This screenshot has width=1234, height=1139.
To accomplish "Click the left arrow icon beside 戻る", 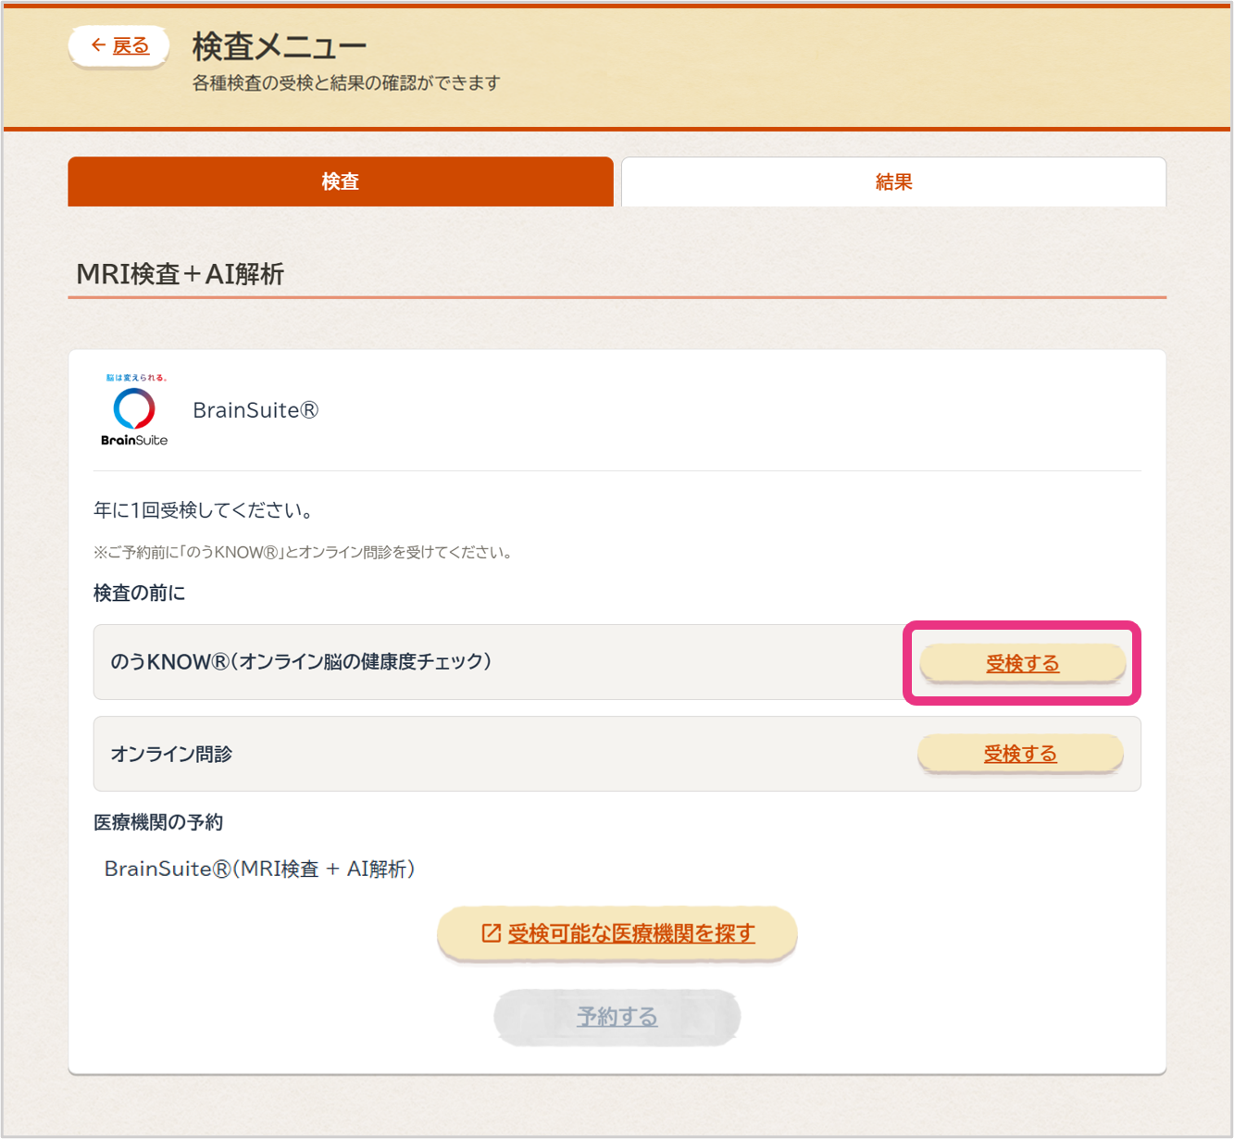I will click(98, 45).
